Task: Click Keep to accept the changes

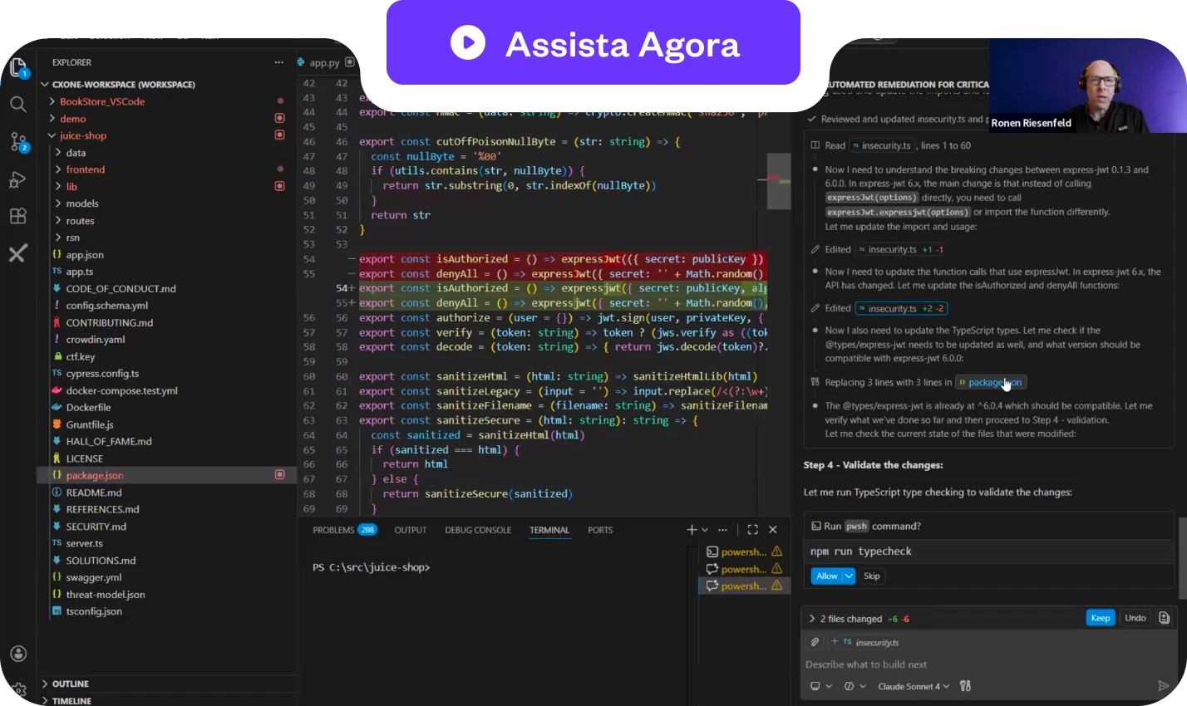Action: click(x=1100, y=618)
